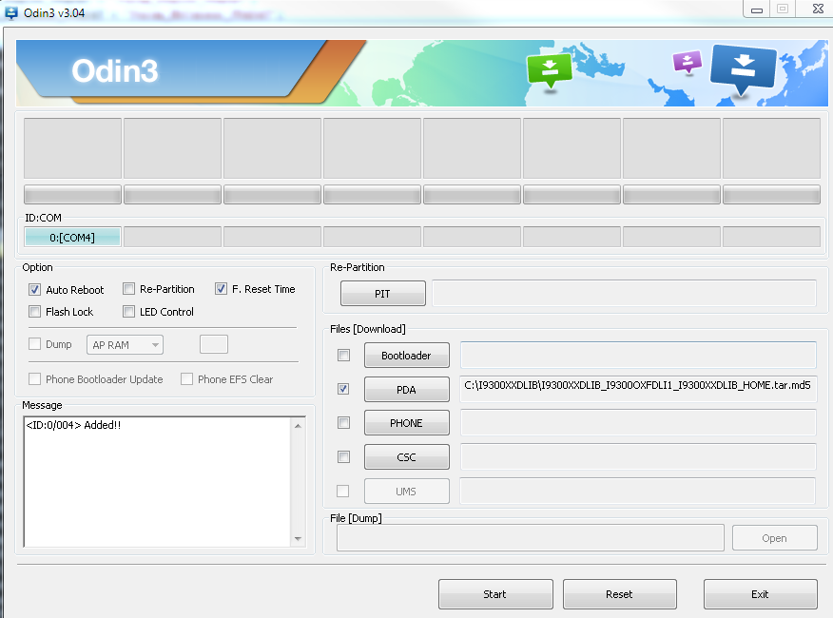The image size is (833, 618).
Task: Start the flashing process
Action: (494, 594)
